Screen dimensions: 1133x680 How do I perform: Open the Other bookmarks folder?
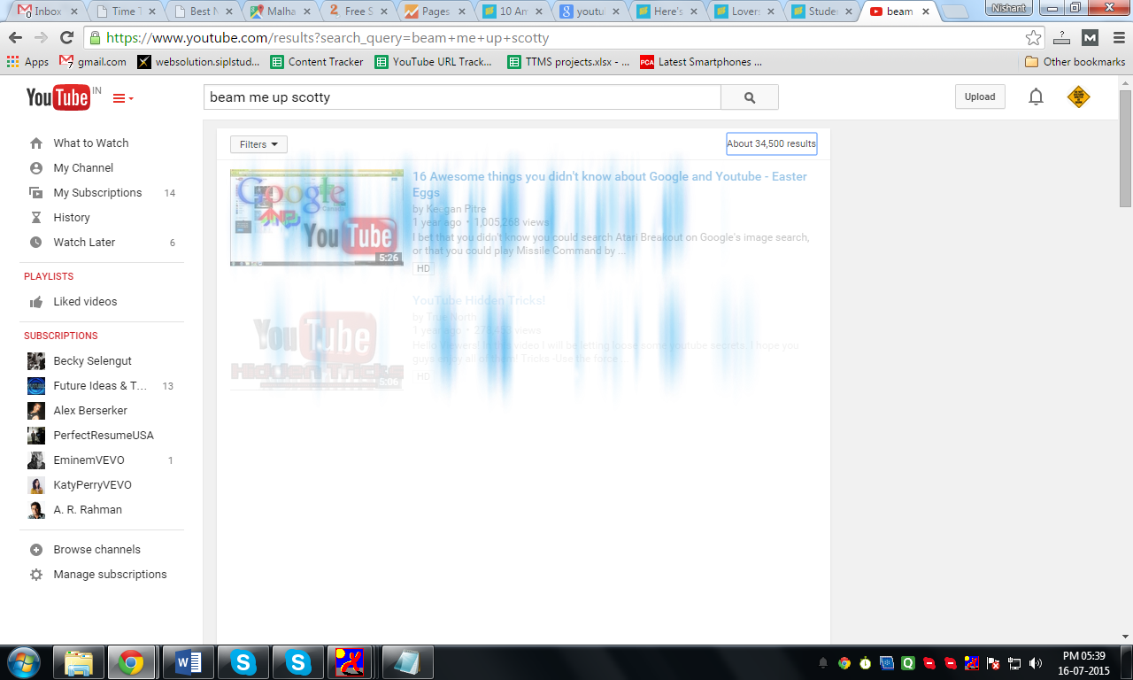point(1075,62)
